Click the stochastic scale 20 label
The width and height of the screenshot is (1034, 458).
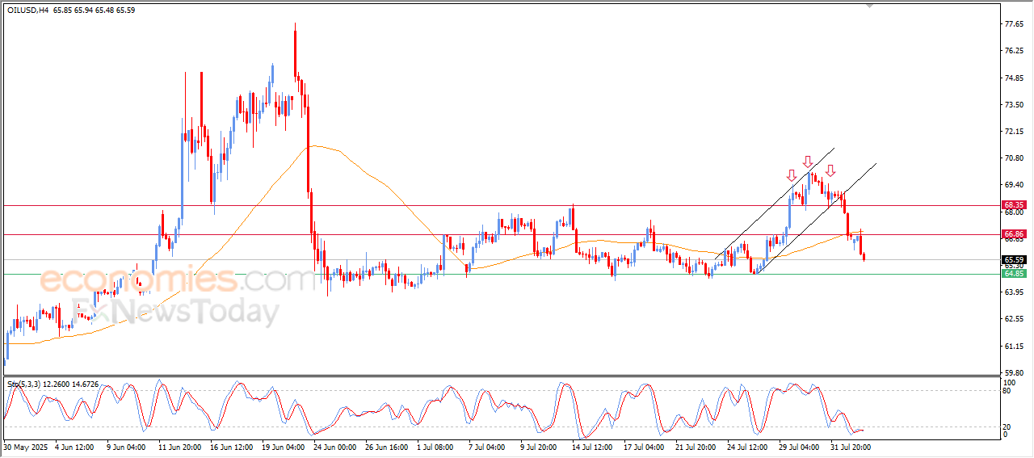click(1007, 426)
